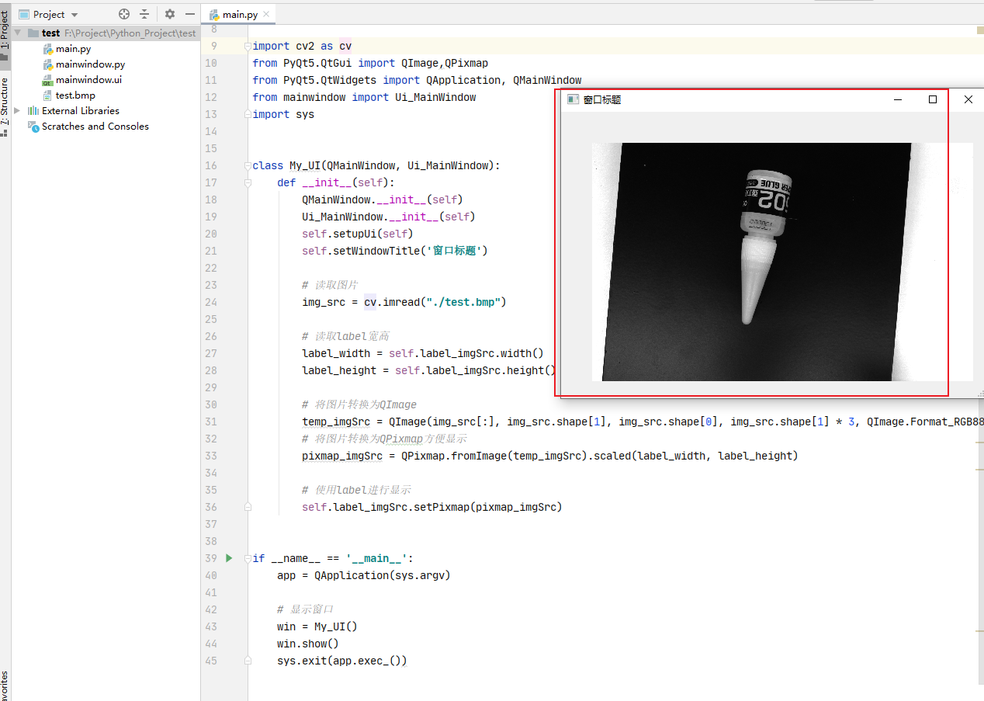
Task: Run the script via green gutter arrow
Action: point(228,557)
